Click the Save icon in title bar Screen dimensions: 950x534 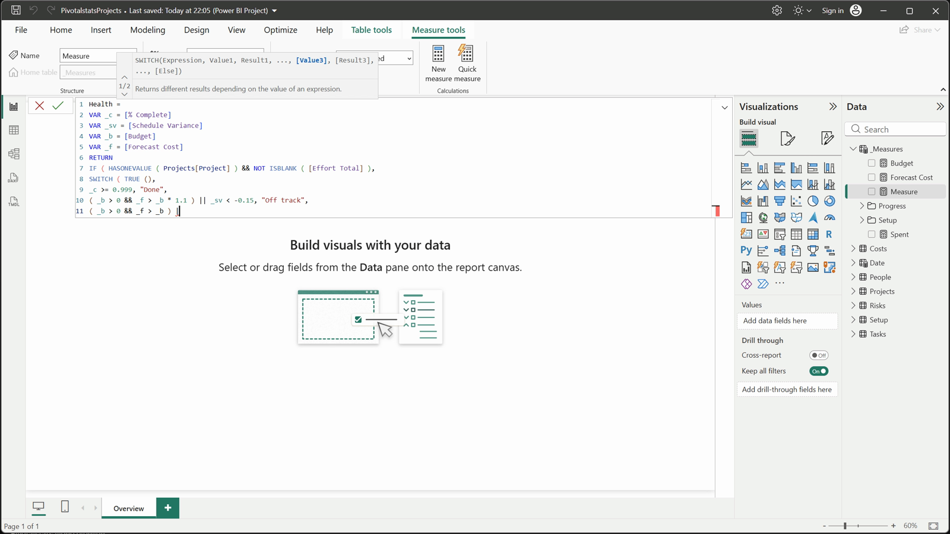(x=16, y=10)
